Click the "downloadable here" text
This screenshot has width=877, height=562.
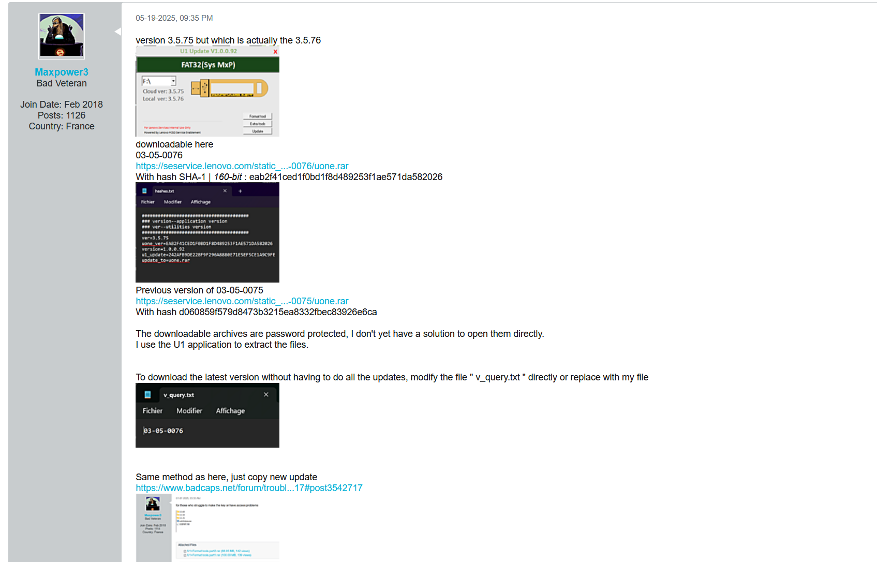click(174, 144)
